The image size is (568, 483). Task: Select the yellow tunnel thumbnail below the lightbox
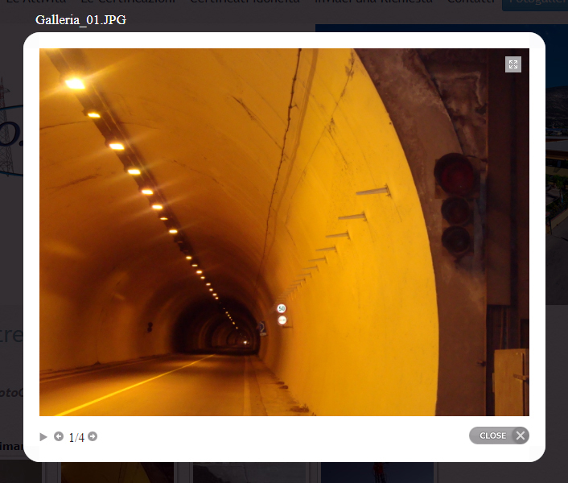click(117, 473)
